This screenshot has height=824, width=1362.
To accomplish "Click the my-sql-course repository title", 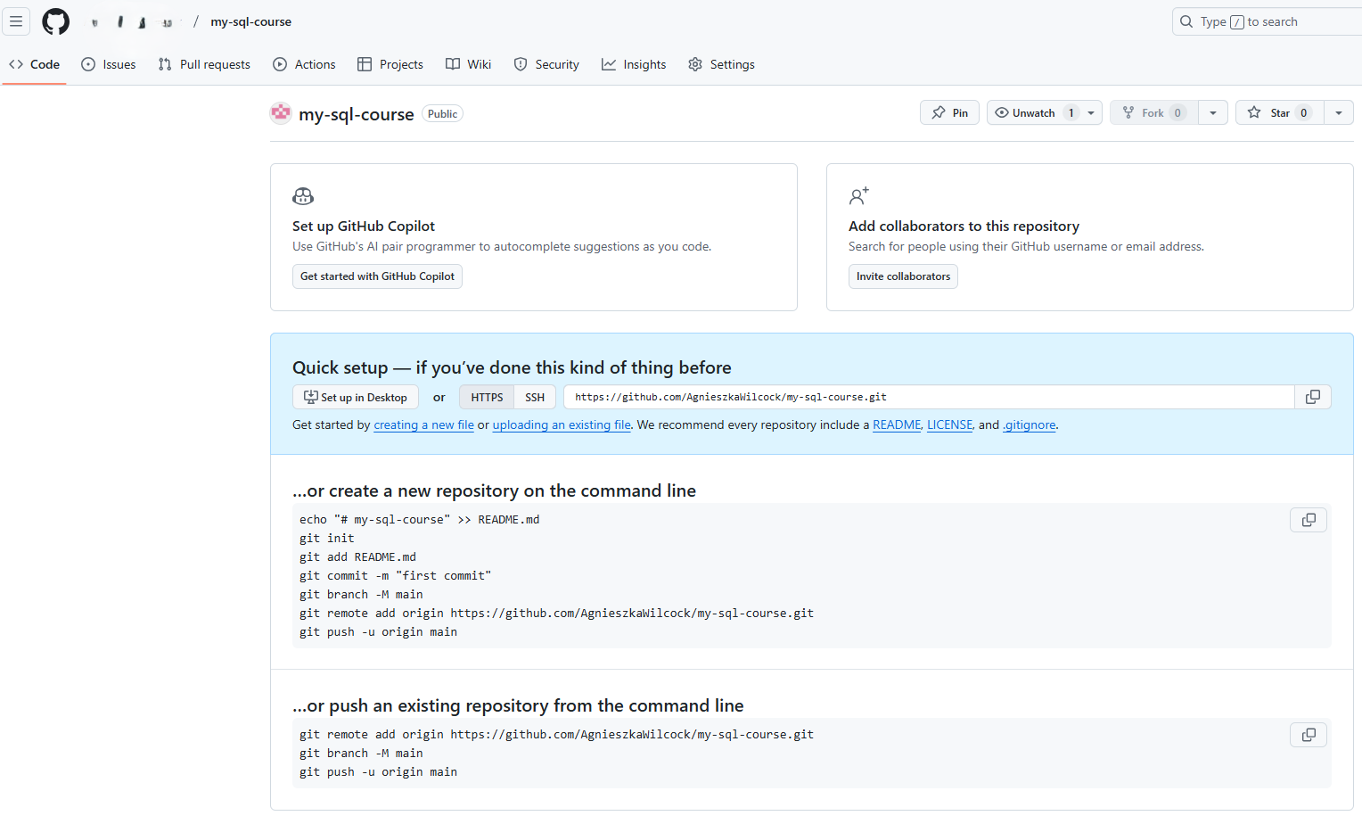I will 357,114.
